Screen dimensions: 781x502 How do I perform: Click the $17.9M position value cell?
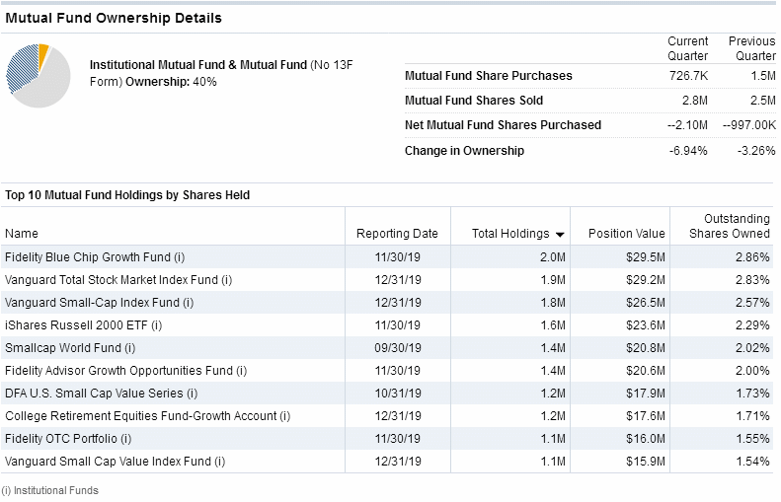tap(646, 394)
